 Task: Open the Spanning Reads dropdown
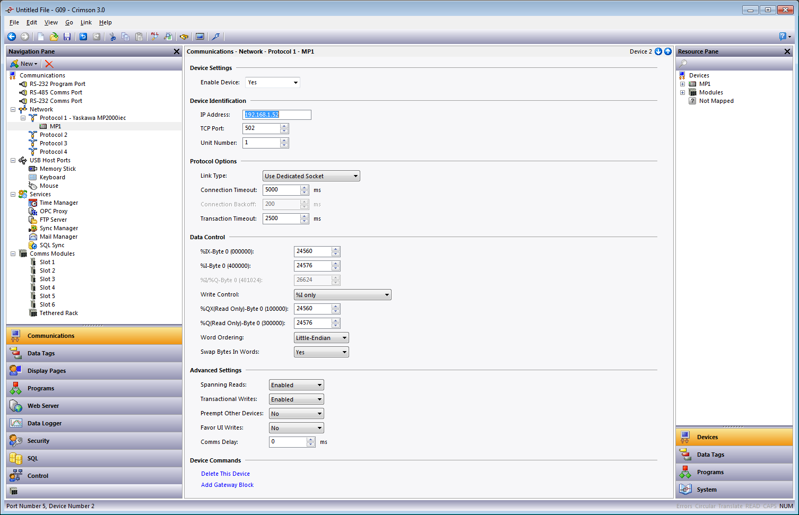click(x=297, y=385)
